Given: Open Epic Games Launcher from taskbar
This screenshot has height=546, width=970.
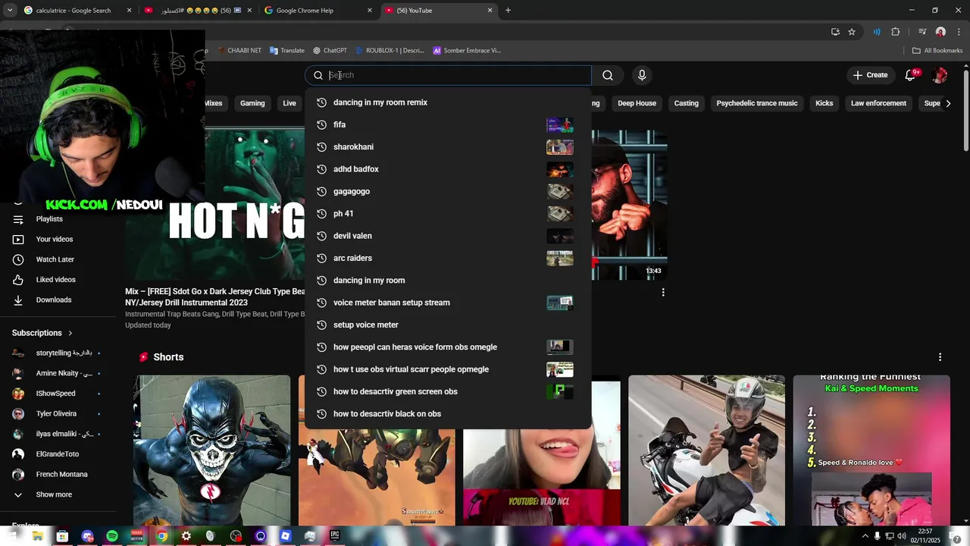Looking at the screenshot, I should point(335,536).
